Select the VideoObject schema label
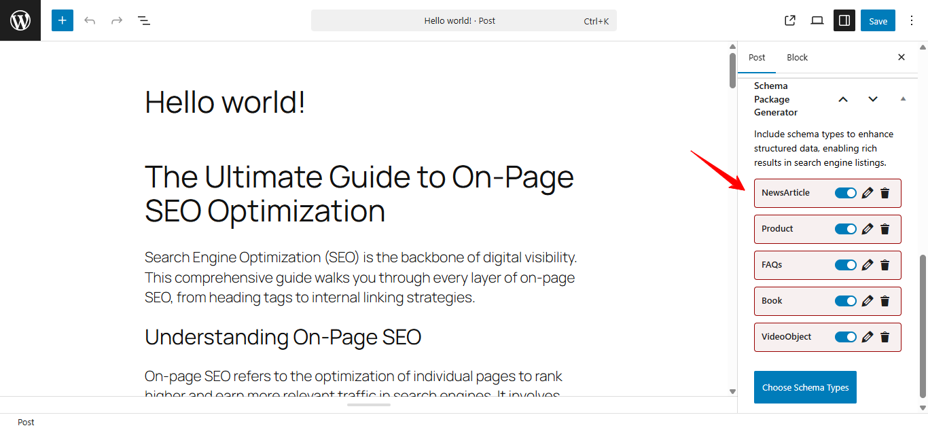 [786, 337]
